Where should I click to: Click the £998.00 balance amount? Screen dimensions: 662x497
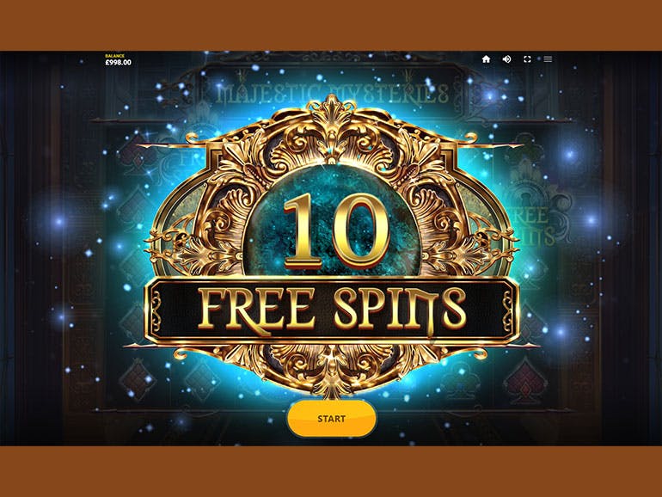click(119, 63)
